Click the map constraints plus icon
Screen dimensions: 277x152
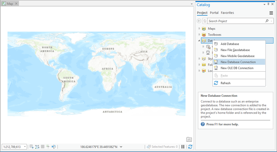pos(48,147)
